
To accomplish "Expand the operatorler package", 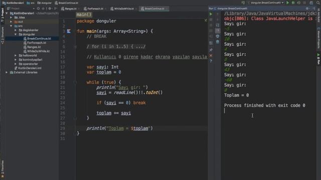I will [16, 64].
